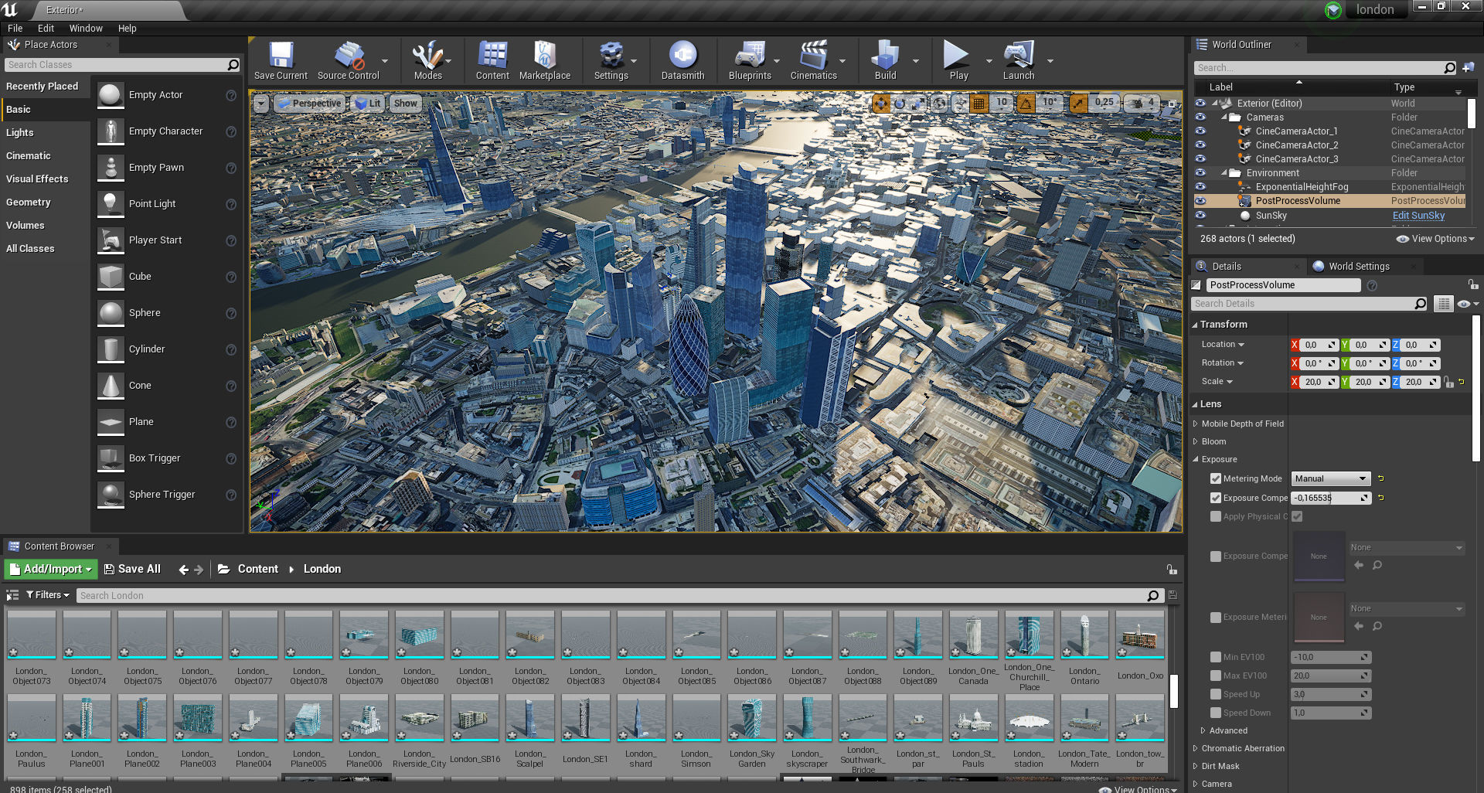This screenshot has height=793, width=1484.
Task: Open the Settings toolbar icon
Action: [611, 60]
